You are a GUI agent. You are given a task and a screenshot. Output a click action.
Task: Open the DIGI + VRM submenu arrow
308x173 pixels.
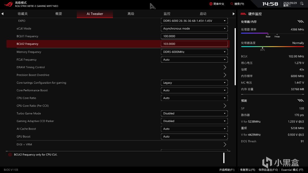click(x=225, y=145)
